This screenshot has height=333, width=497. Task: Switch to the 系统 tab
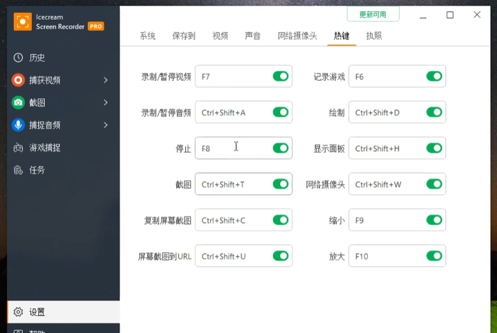point(148,36)
